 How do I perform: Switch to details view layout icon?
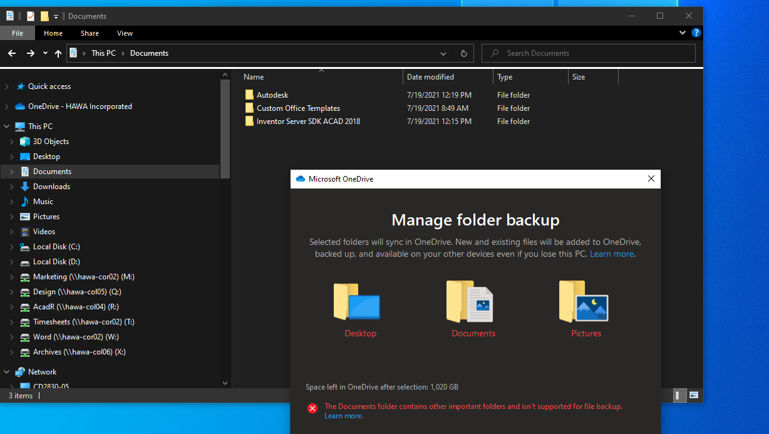(681, 395)
